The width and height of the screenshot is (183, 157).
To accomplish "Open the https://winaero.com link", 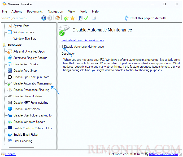I will [x=163, y=154].
